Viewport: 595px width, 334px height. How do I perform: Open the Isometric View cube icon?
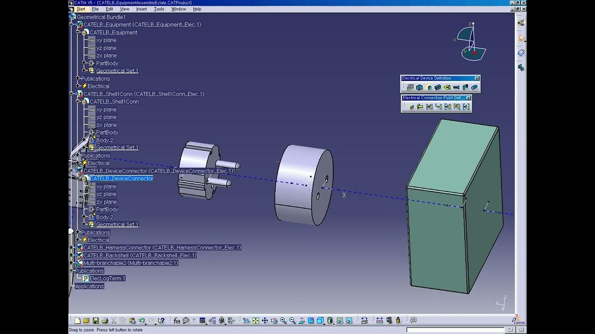point(319,321)
